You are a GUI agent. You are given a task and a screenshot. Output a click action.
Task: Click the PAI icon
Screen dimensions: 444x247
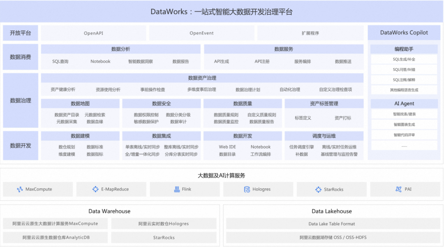tap(398, 189)
